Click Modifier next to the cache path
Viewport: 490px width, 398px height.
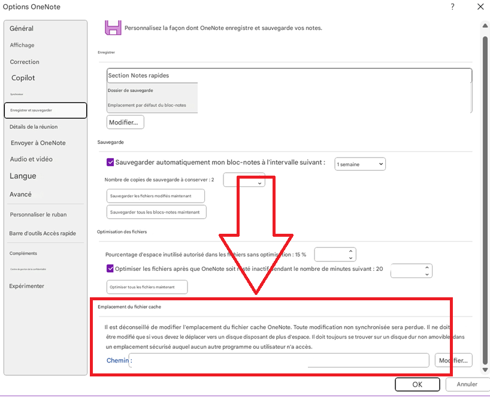point(453,360)
